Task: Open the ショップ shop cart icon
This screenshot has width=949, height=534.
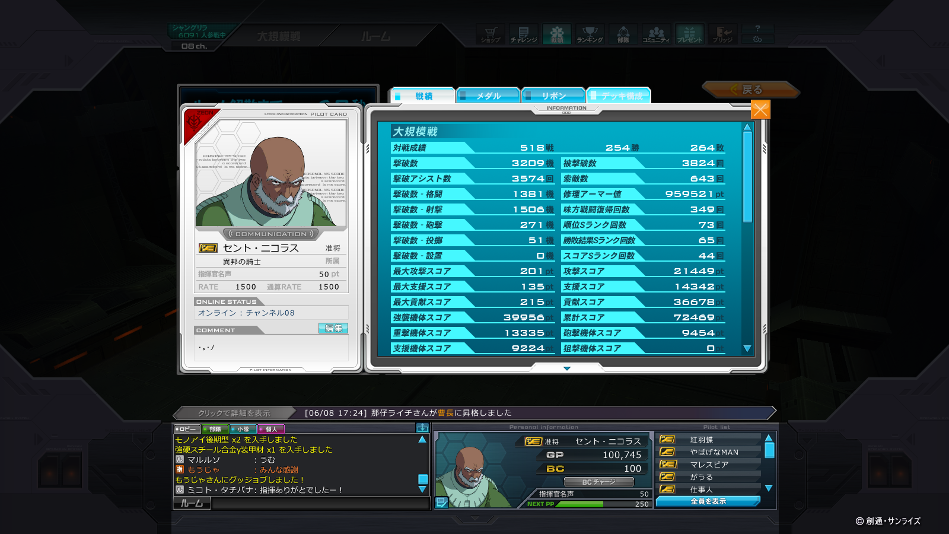Action: [x=490, y=34]
